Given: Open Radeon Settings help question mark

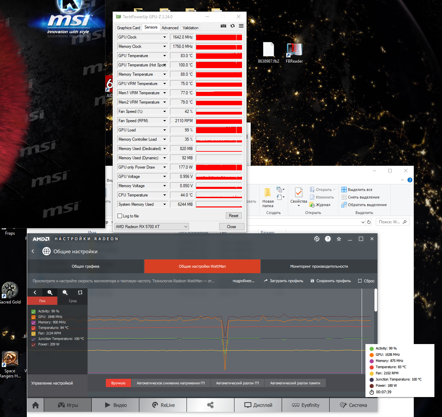Looking at the screenshot, I should tap(328, 239).
